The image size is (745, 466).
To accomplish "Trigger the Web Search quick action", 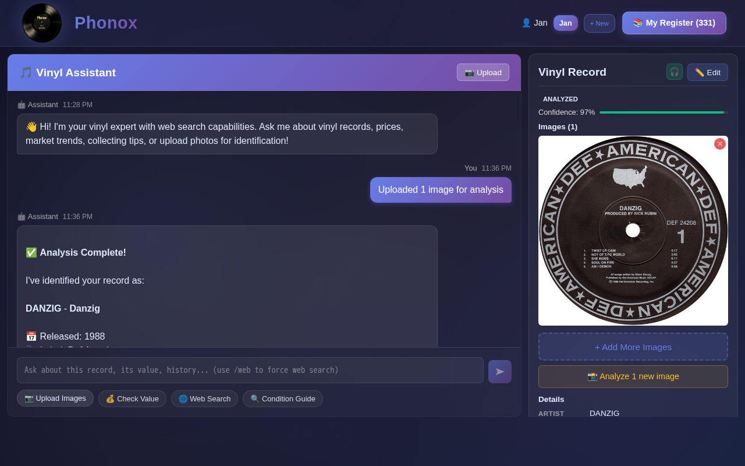I will pyautogui.click(x=204, y=399).
